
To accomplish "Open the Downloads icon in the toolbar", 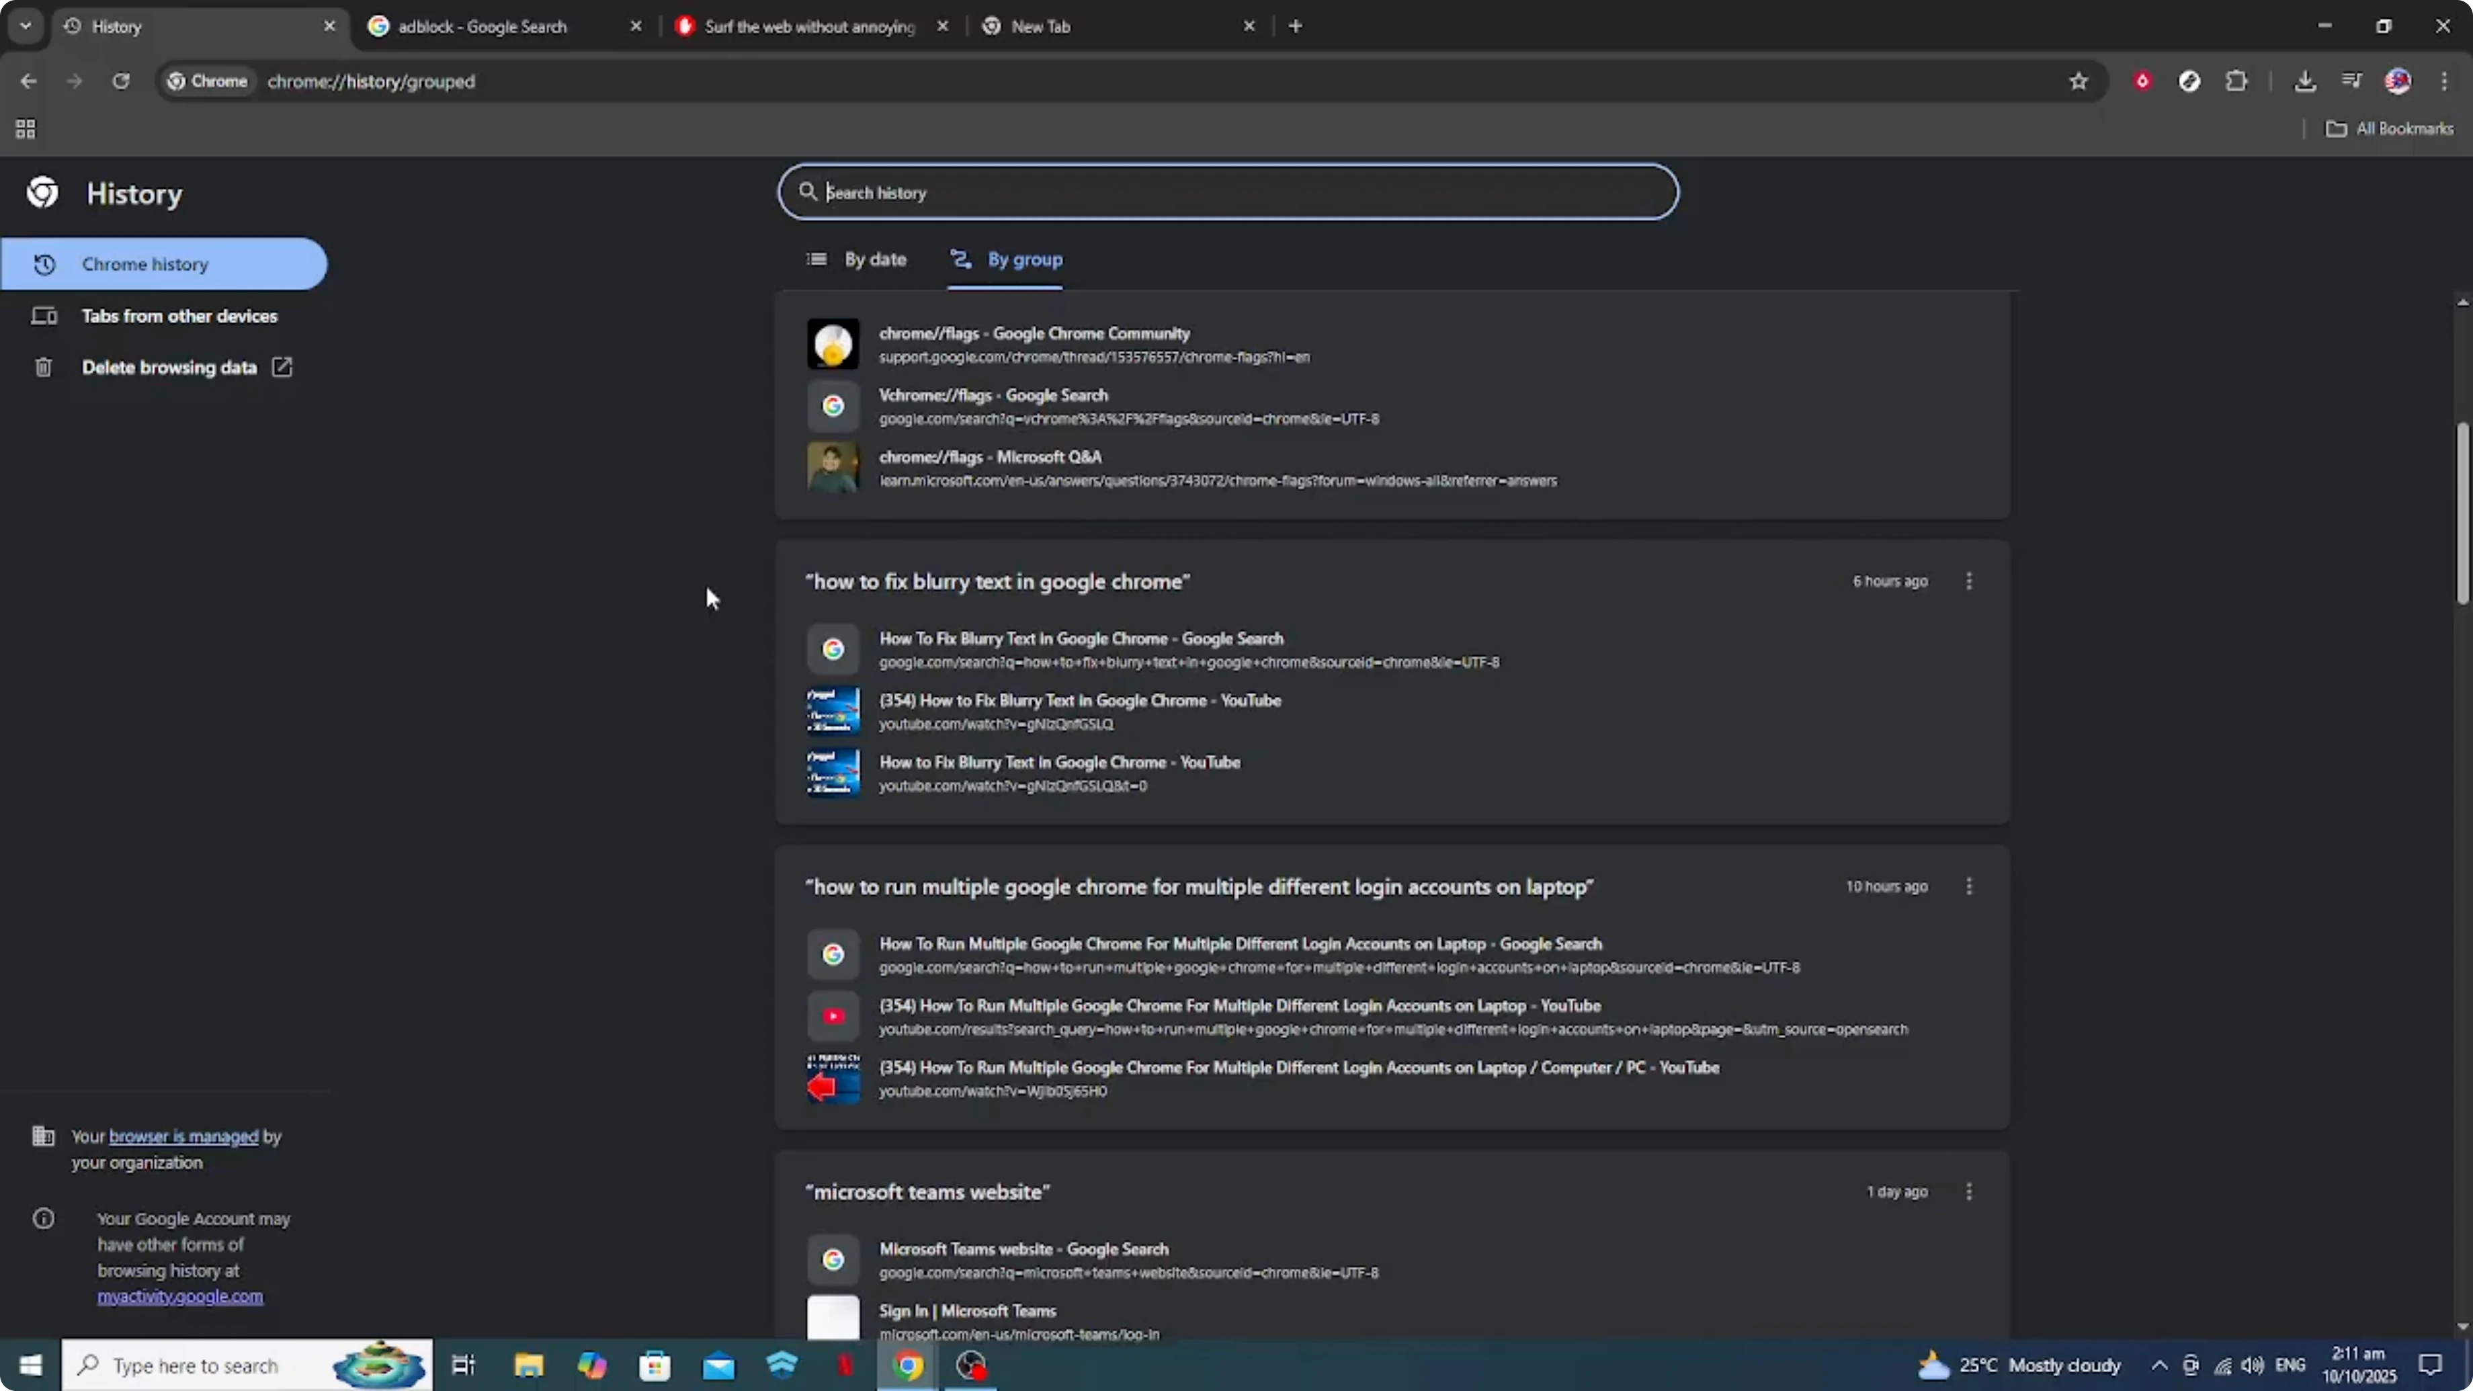I will click(x=2306, y=81).
